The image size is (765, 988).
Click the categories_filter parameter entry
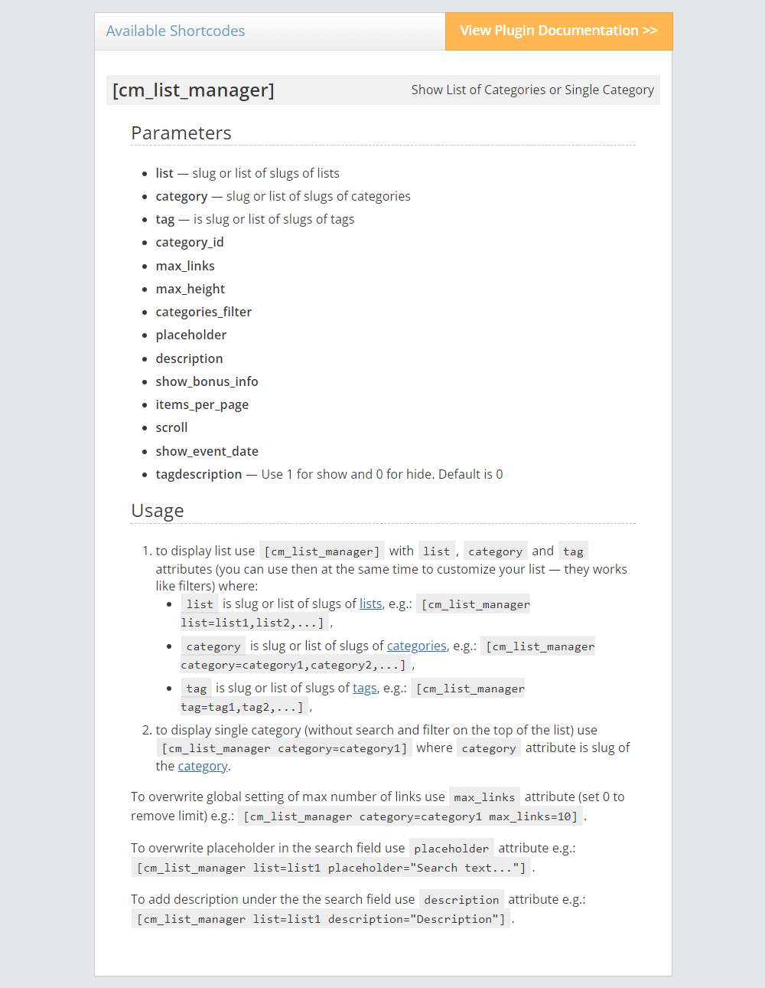[203, 312]
